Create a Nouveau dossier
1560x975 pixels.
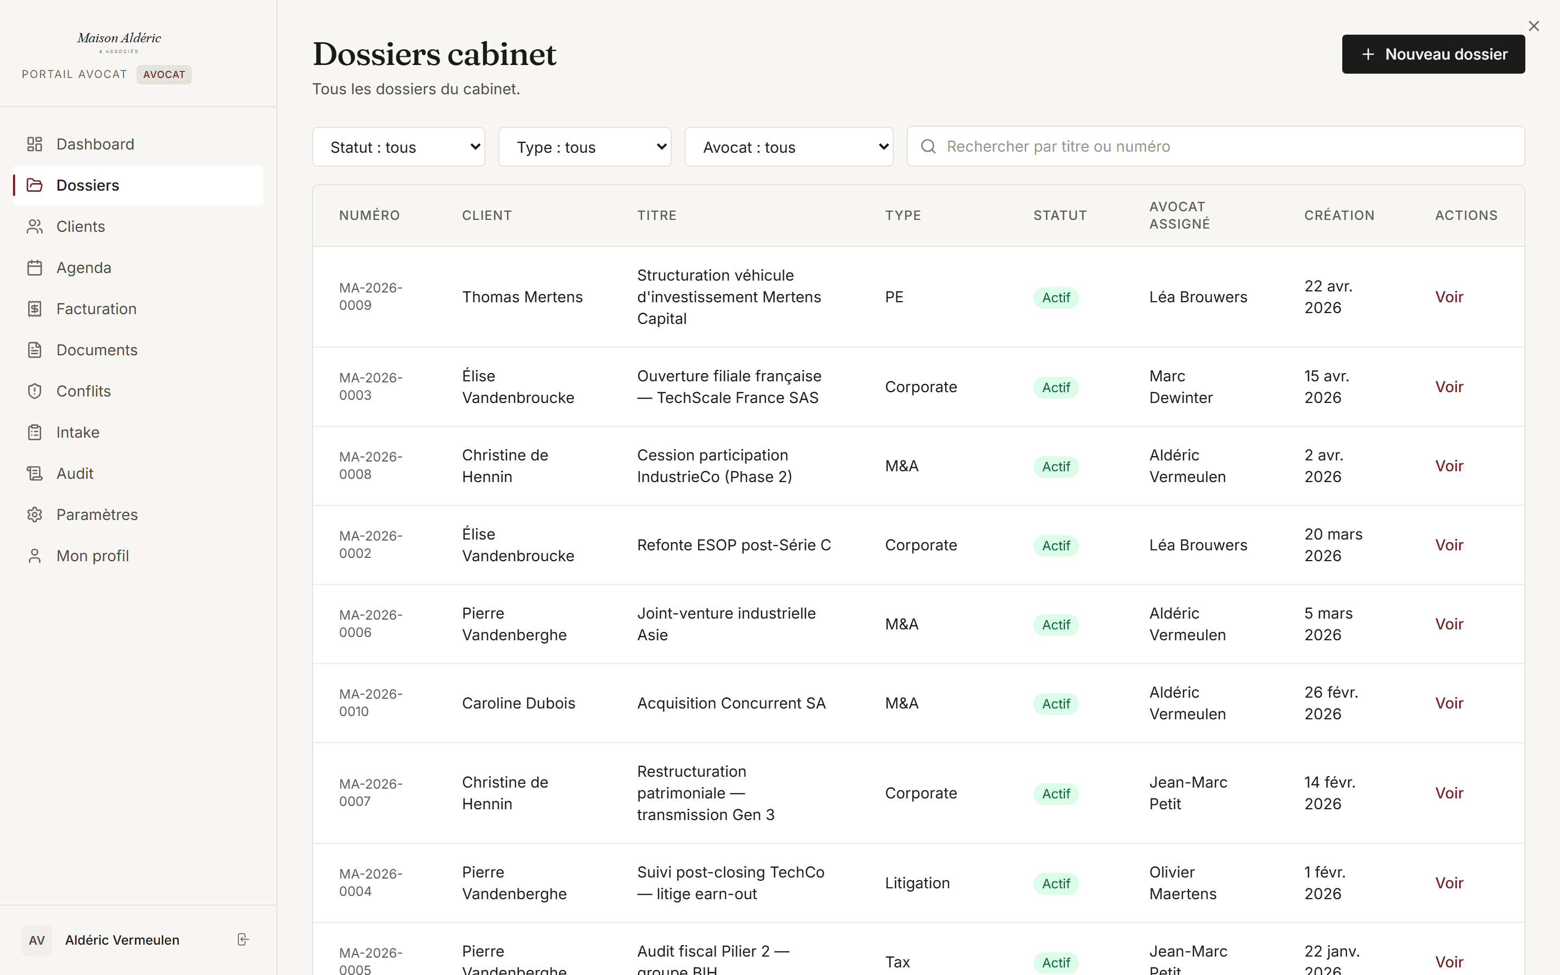coord(1433,54)
